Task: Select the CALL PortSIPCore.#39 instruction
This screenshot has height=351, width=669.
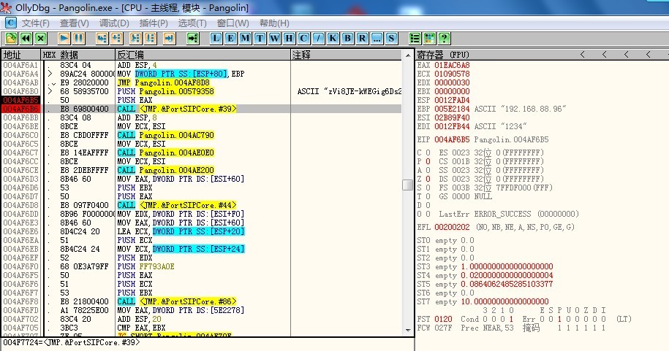Action: tap(177, 109)
